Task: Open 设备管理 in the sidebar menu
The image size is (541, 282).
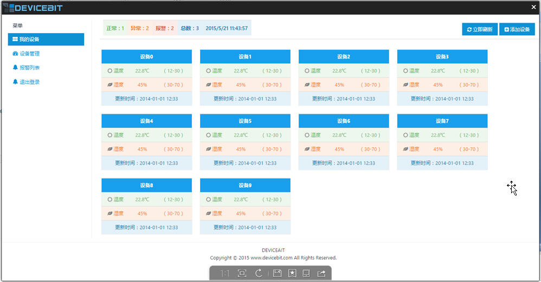Action: coord(29,54)
